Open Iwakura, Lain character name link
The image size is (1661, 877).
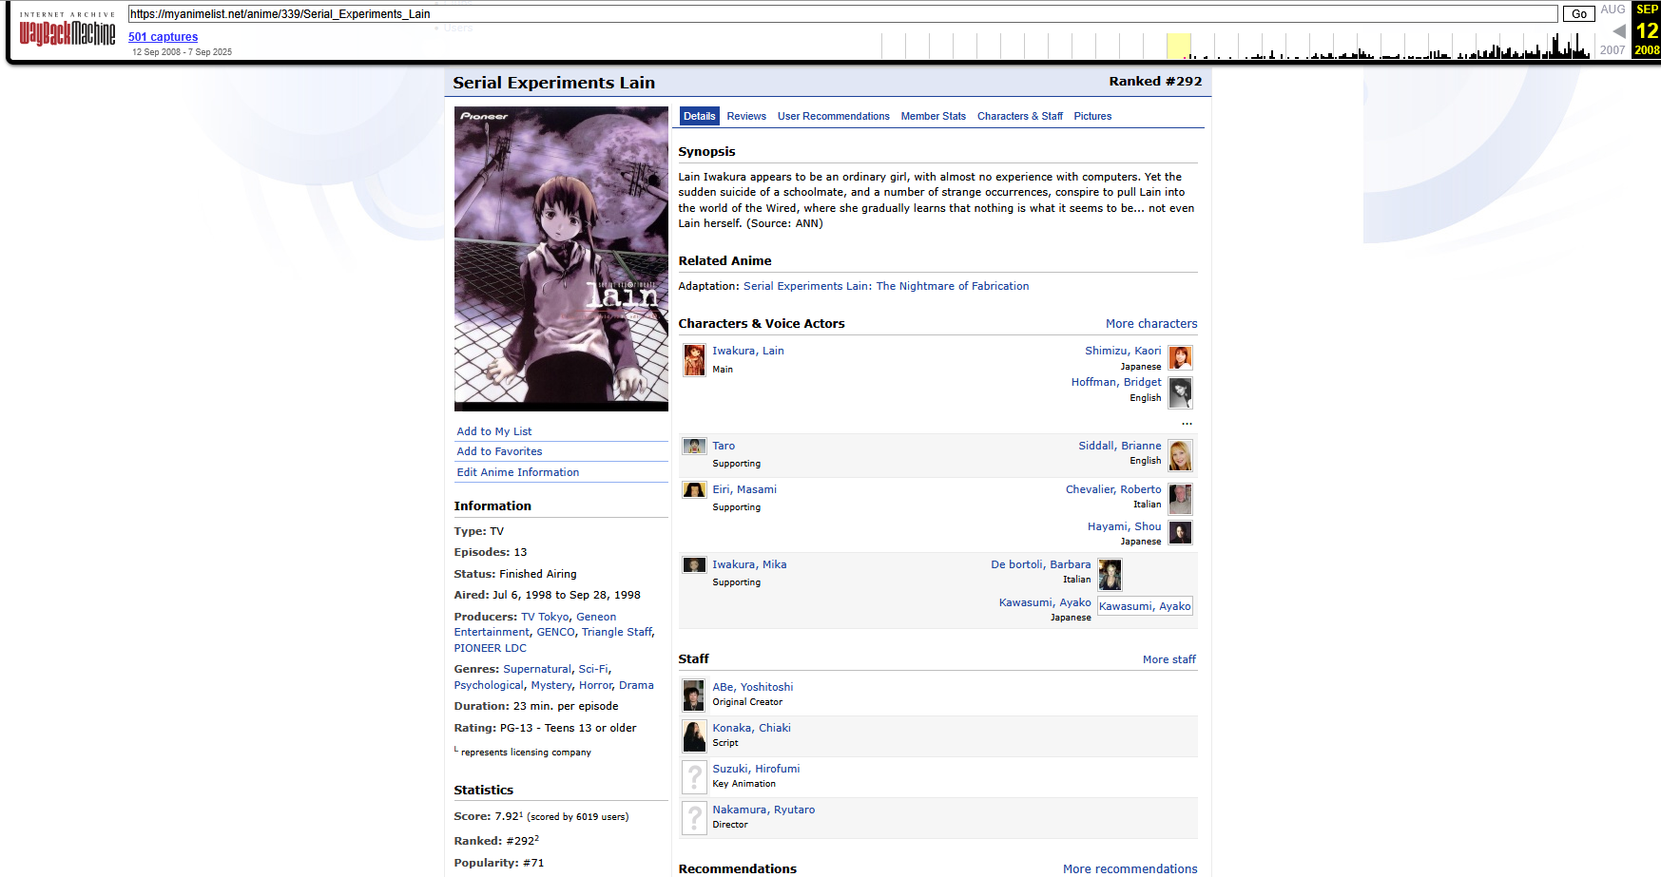coord(748,351)
